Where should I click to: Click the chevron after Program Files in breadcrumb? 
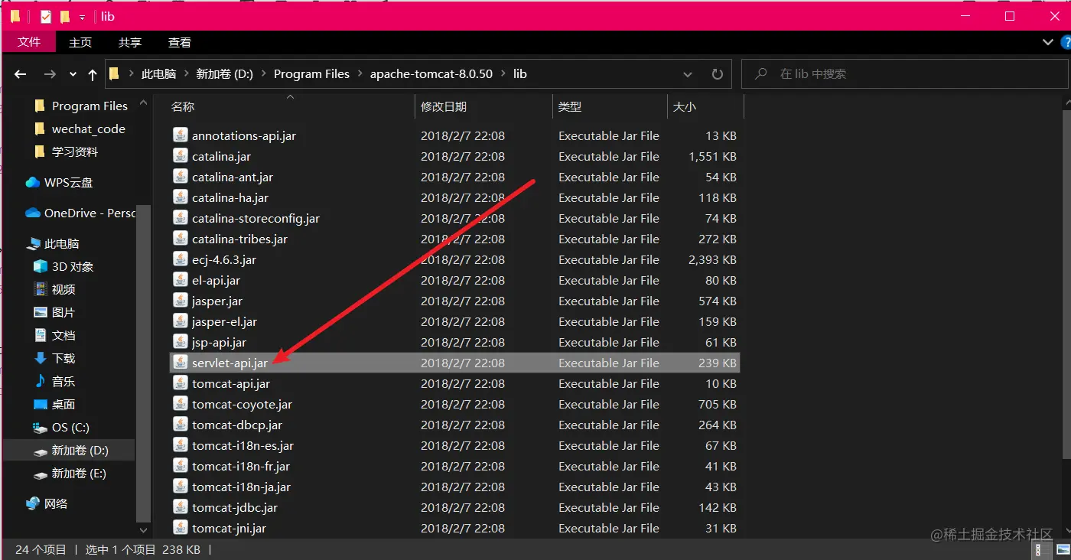click(x=360, y=74)
